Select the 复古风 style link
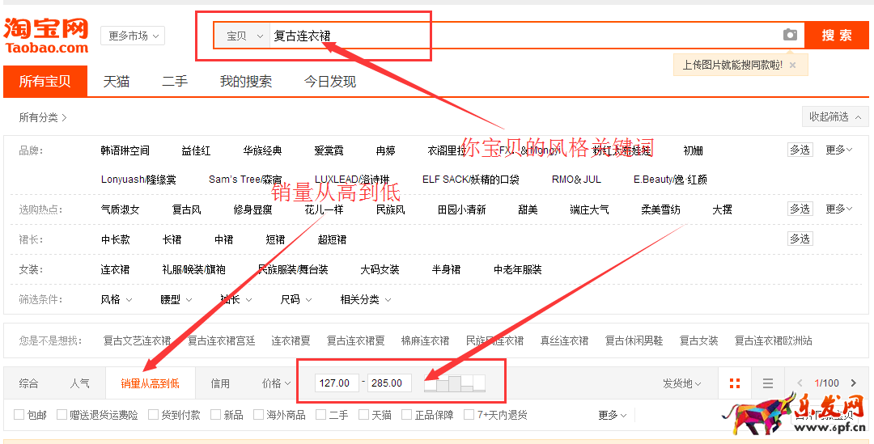Screen dimensions: 874x444 (x=187, y=209)
